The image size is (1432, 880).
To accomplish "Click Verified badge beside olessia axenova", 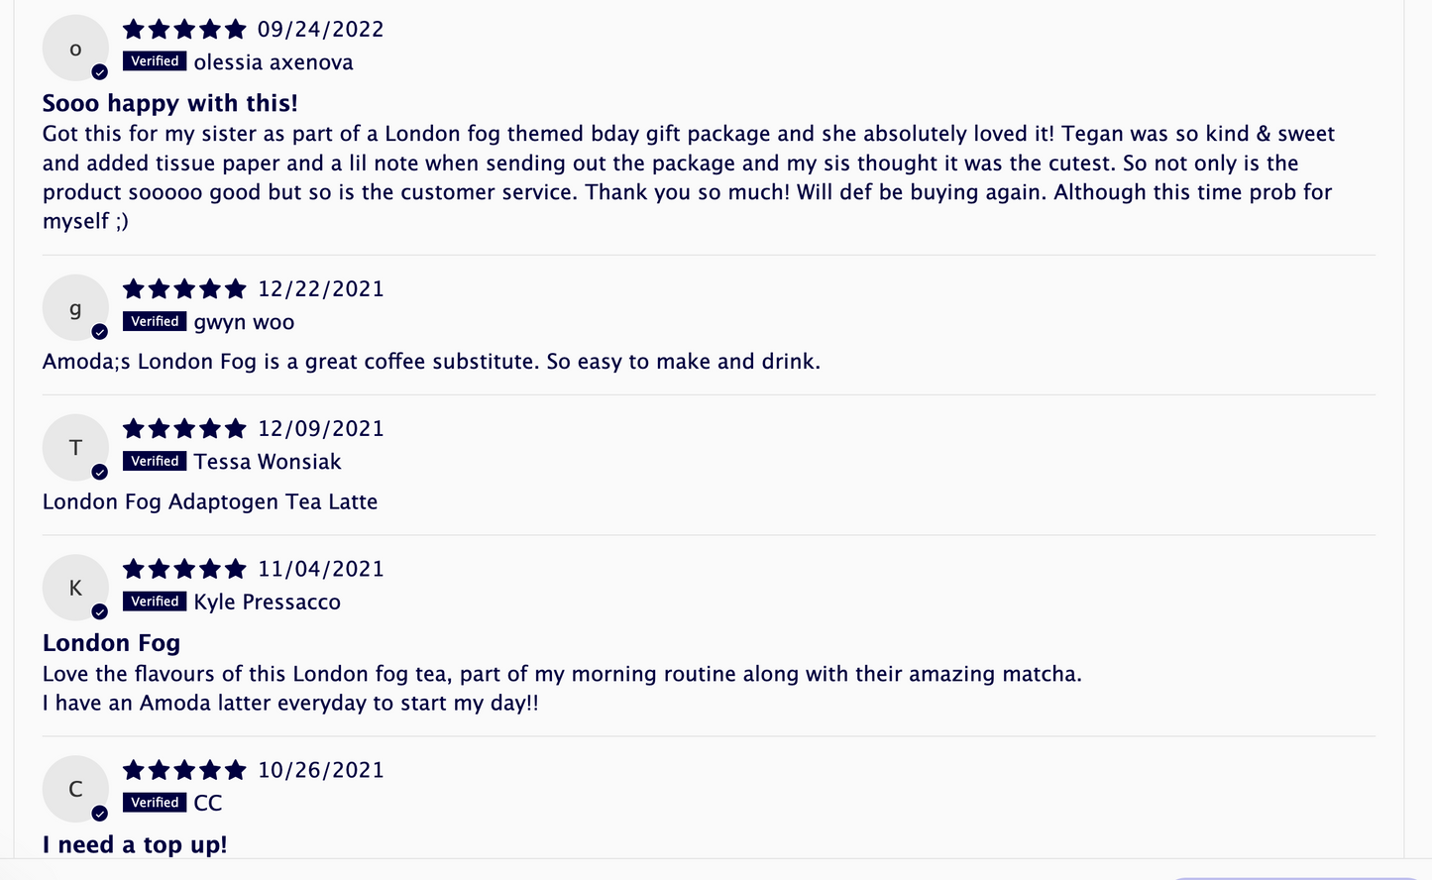I will point(155,61).
